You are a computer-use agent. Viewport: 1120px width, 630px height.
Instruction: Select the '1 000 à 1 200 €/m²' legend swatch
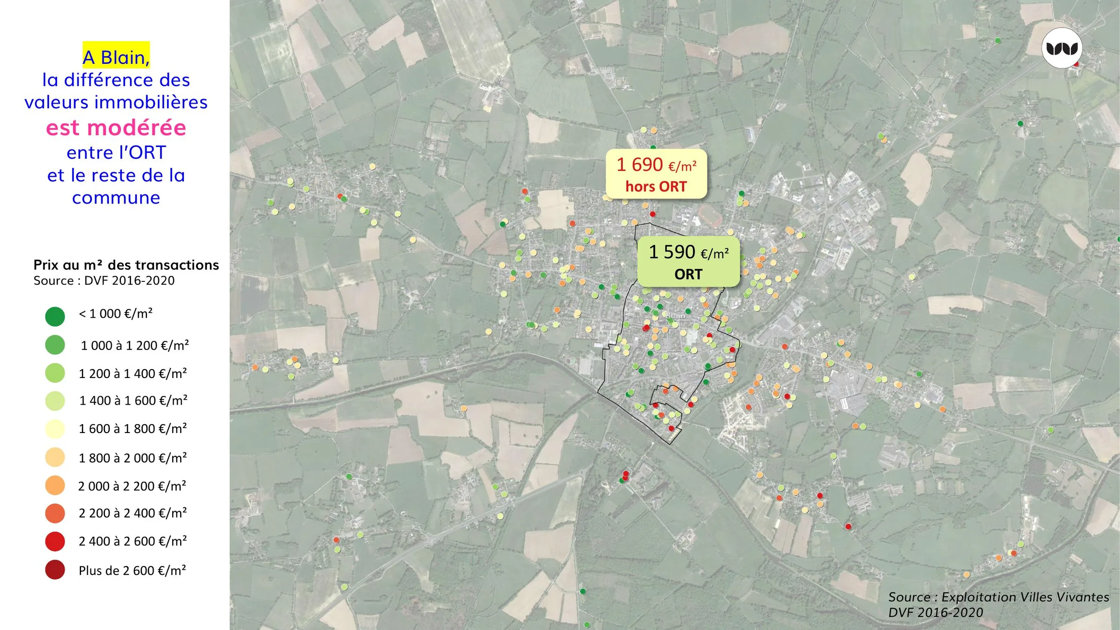[55, 345]
